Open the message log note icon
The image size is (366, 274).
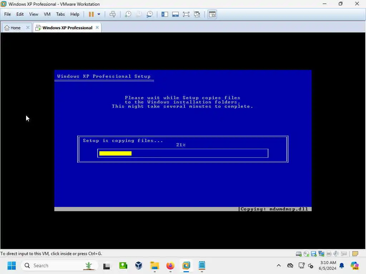355,254
